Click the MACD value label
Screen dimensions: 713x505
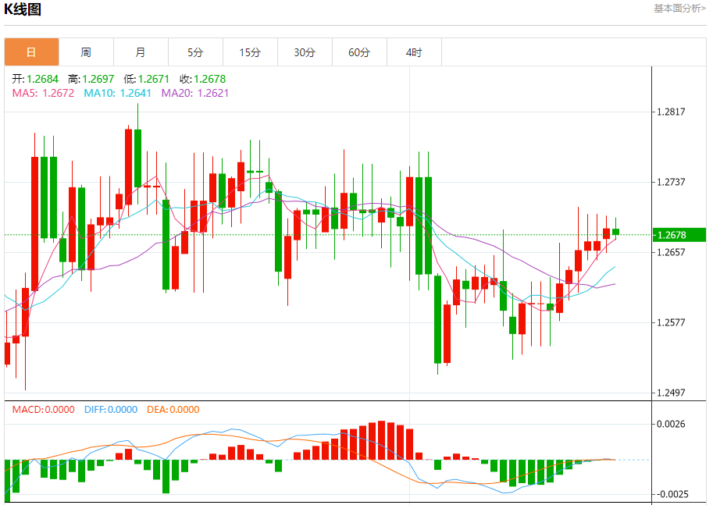tap(43, 410)
